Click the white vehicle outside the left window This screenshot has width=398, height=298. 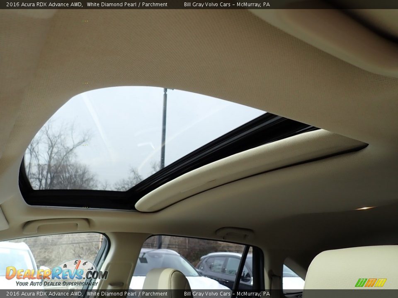[x=17, y=259]
